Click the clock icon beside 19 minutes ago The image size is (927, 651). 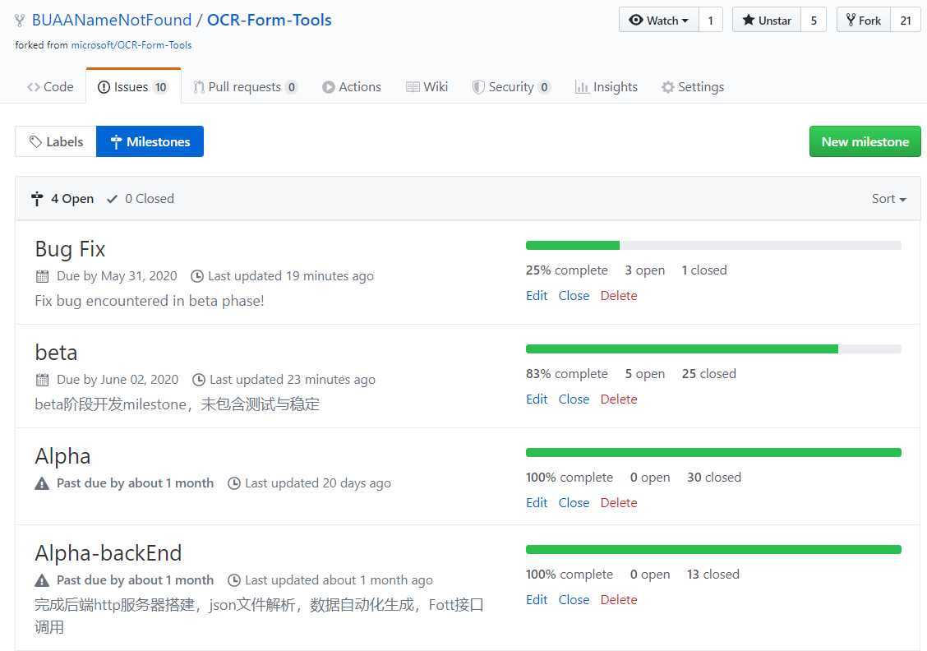point(197,276)
